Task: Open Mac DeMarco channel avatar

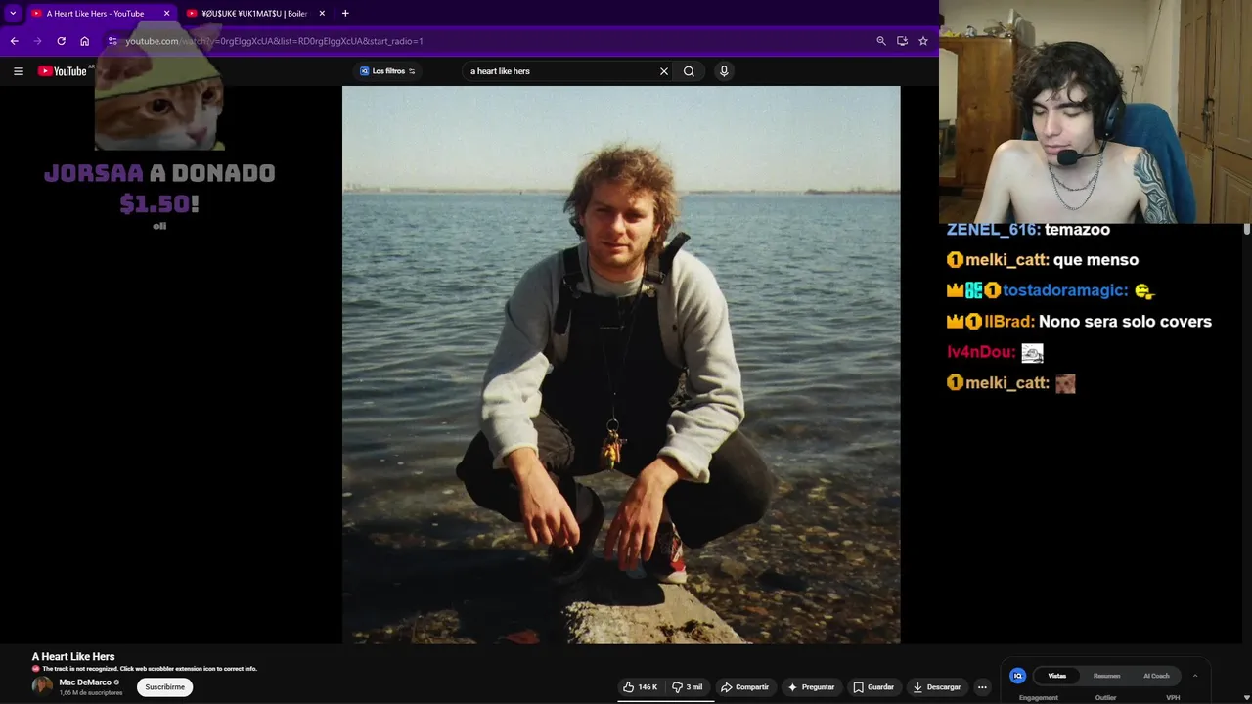Action: (x=42, y=686)
